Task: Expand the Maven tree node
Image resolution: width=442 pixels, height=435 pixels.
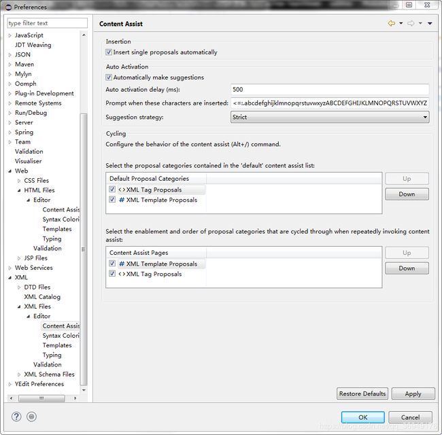Action: click(x=10, y=65)
